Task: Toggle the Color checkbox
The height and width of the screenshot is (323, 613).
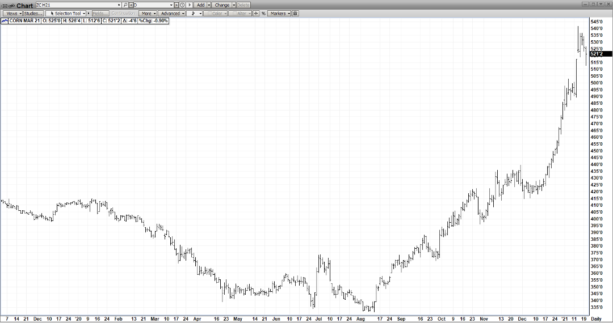Action: 209,13
